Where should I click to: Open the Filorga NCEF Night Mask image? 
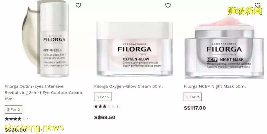pyautogui.click(x=224, y=48)
